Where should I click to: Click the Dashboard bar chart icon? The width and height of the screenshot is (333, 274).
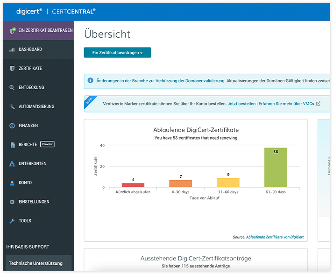click(12, 49)
